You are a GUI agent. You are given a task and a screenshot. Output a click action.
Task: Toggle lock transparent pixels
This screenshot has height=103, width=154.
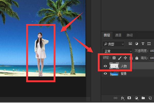pos(114,58)
